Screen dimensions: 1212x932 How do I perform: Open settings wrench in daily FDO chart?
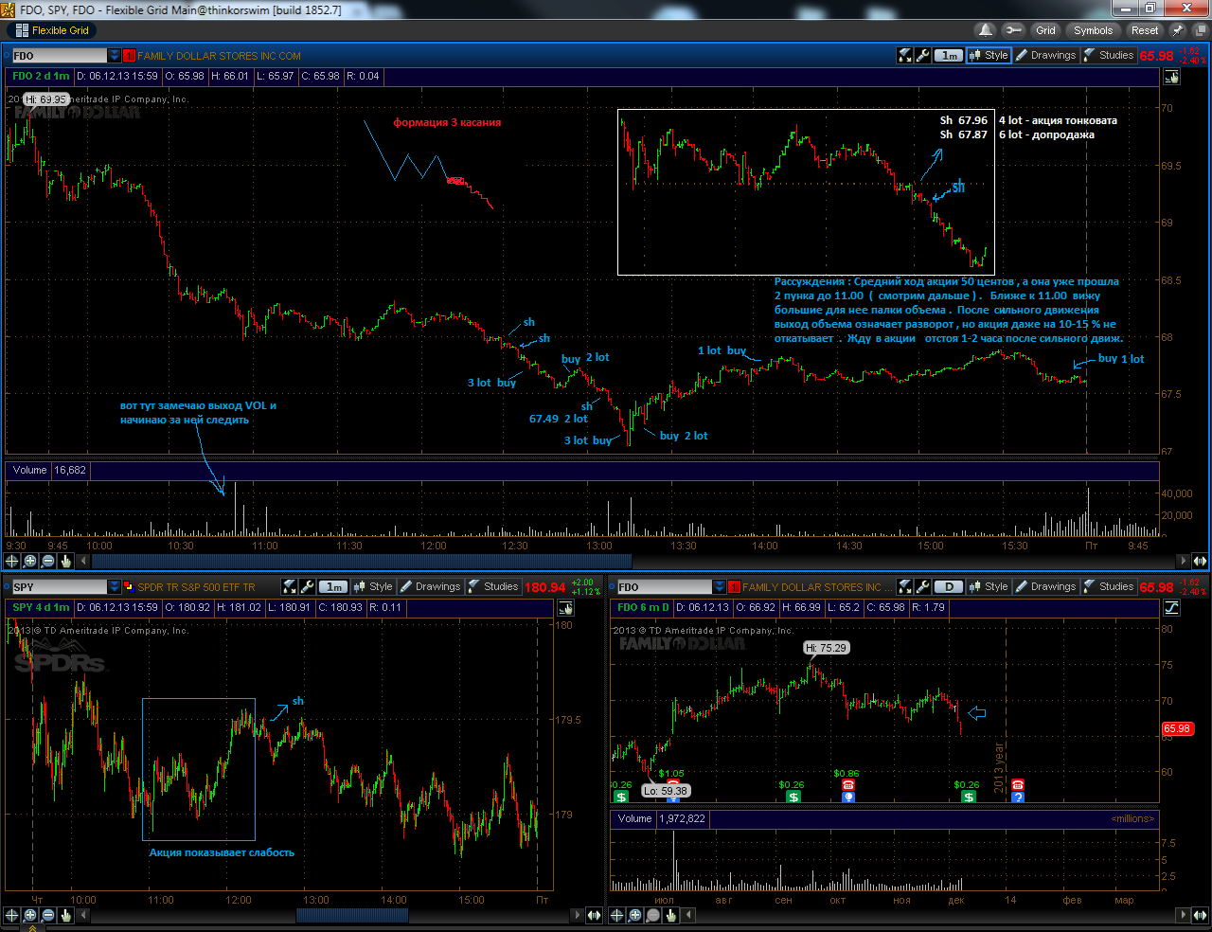pyautogui.click(x=922, y=587)
